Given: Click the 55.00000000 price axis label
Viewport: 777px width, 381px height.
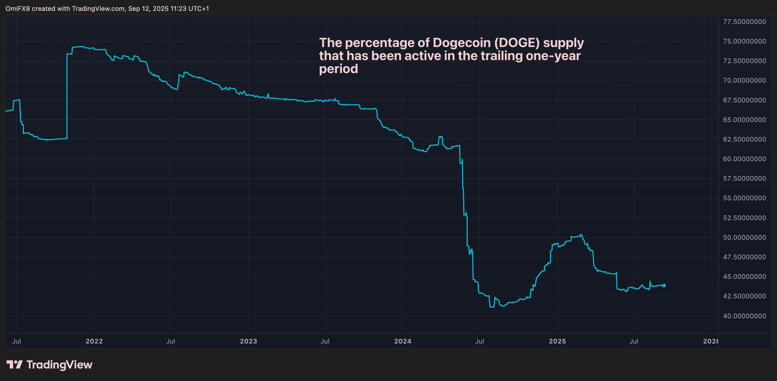Looking at the screenshot, I should click(x=744, y=198).
